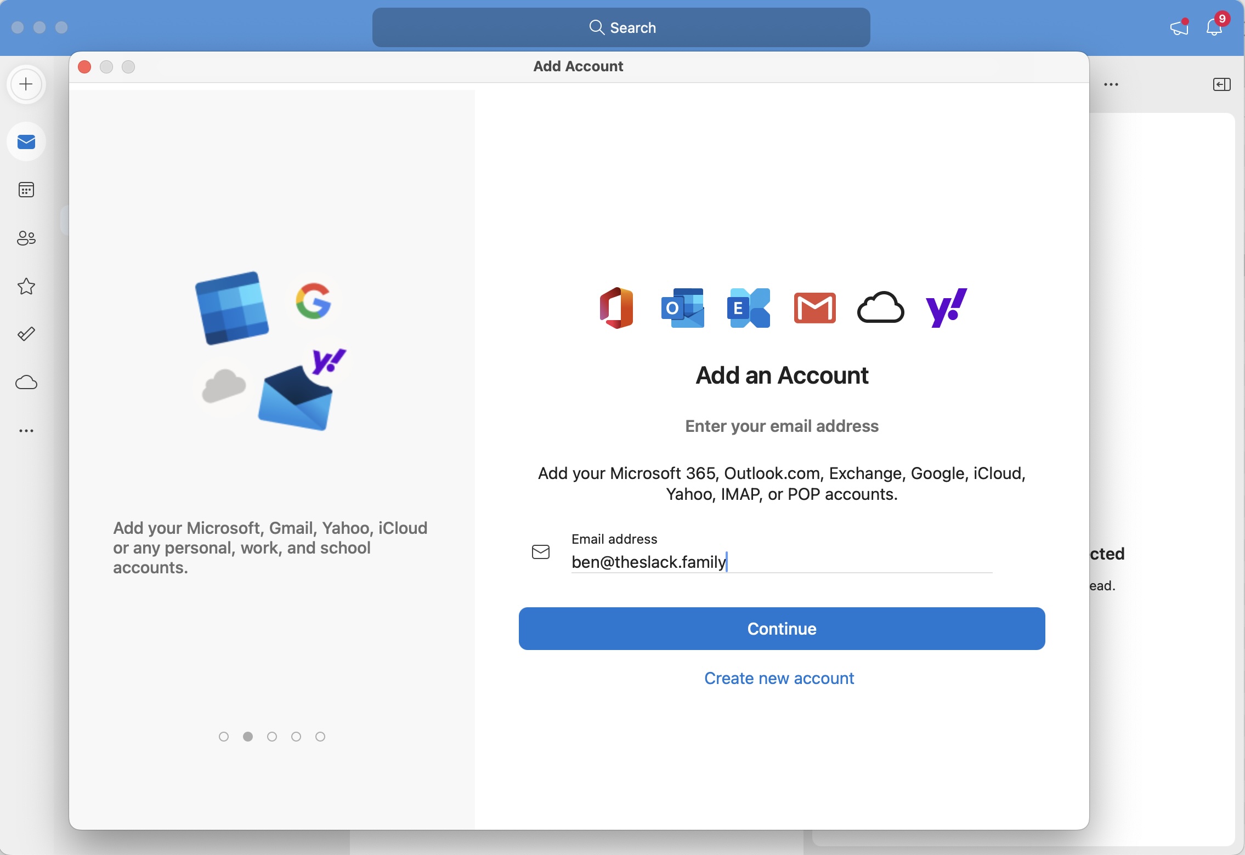Viewport: 1245px width, 855px height.
Task: Click the "Enter your email address" text
Action: point(782,426)
